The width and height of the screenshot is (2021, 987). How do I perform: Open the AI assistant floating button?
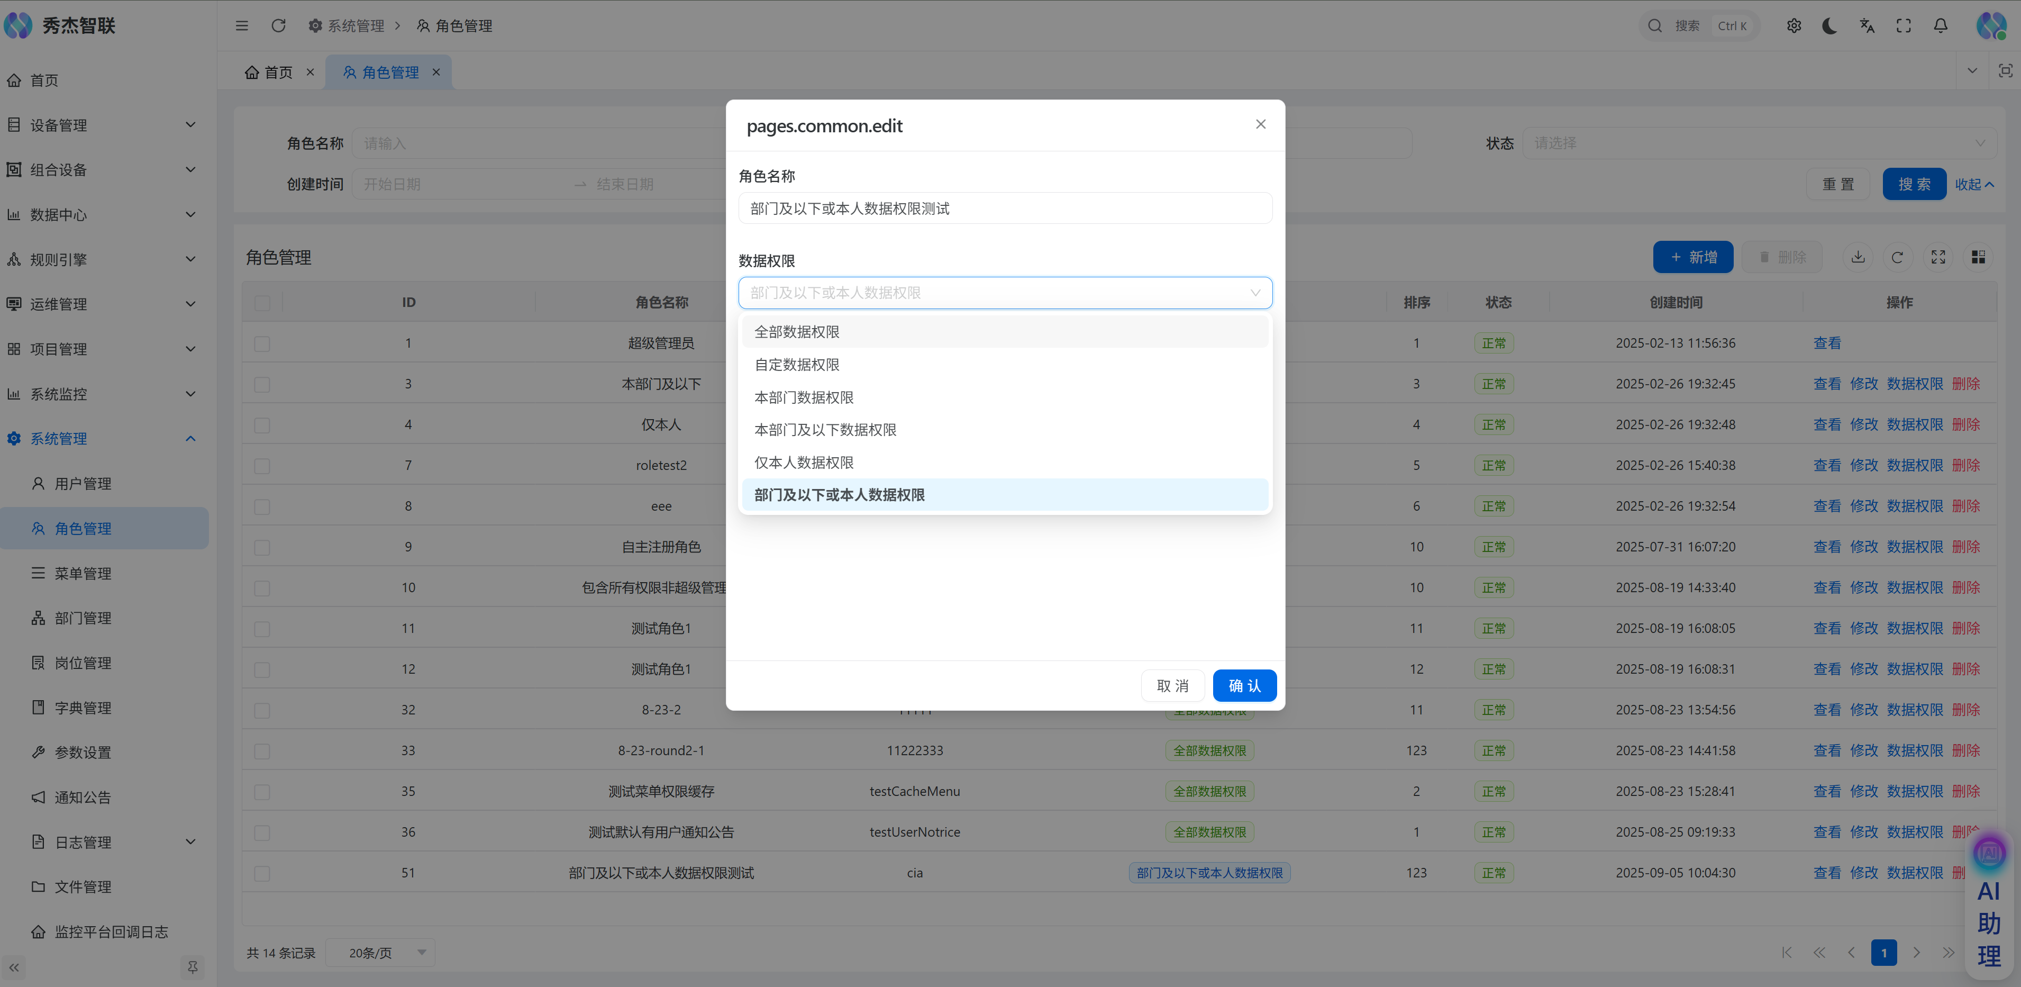(x=1989, y=854)
